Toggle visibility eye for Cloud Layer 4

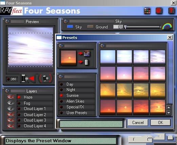(x=11, y=126)
